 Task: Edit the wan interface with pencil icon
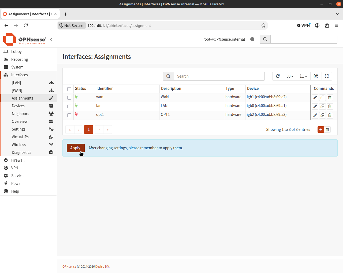(315, 98)
